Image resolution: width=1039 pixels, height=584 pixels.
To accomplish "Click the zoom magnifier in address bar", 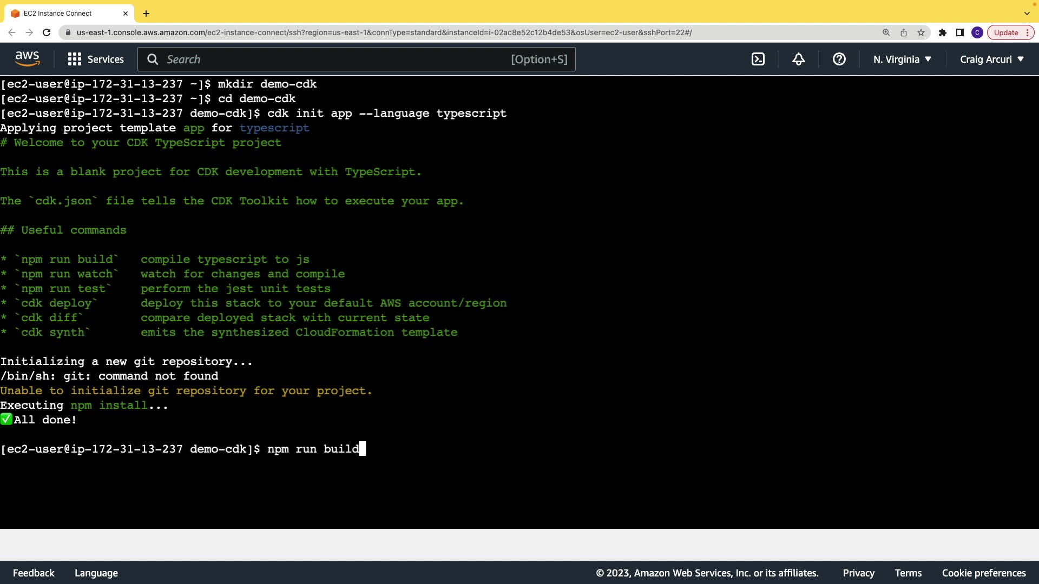I will click(x=886, y=32).
